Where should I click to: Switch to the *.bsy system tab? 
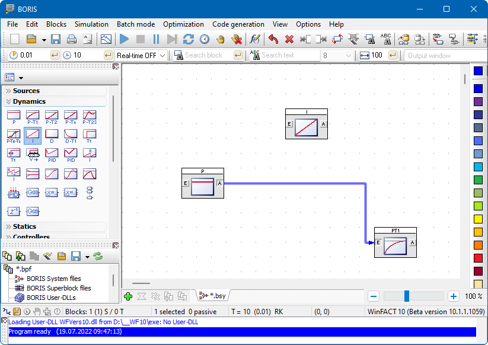coord(213,296)
